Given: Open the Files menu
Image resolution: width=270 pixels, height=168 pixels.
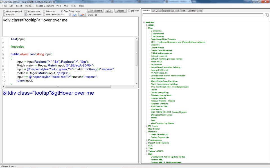Looking at the screenshot, I should point(4,6).
